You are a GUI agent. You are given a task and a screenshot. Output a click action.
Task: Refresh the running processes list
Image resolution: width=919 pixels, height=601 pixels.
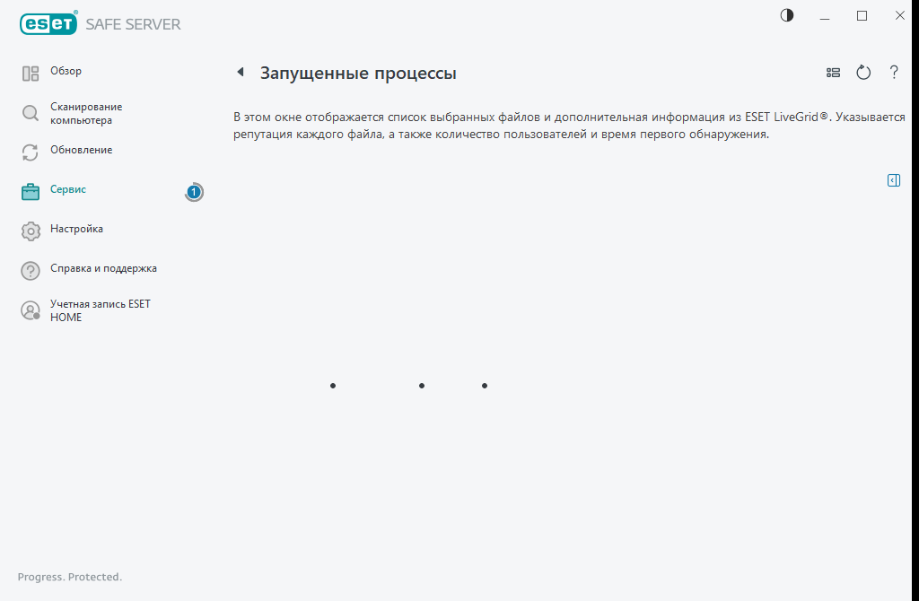coord(863,73)
